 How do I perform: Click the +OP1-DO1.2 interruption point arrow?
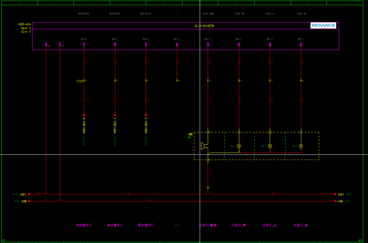pyautogui.click(x=146, y=115)
